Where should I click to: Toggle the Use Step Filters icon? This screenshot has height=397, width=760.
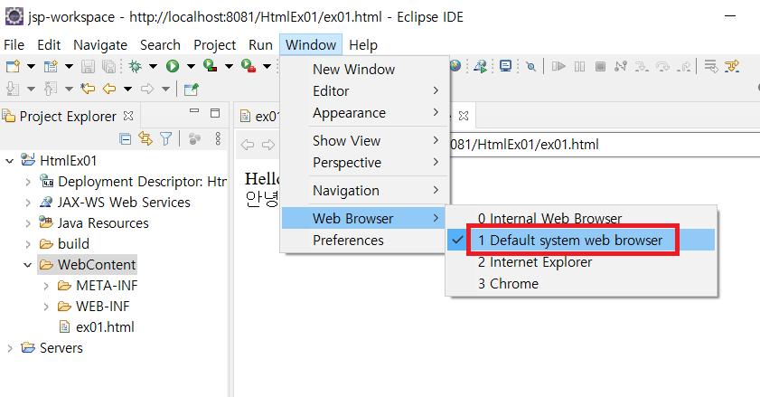pyautogui.click(x=732, y=66)
